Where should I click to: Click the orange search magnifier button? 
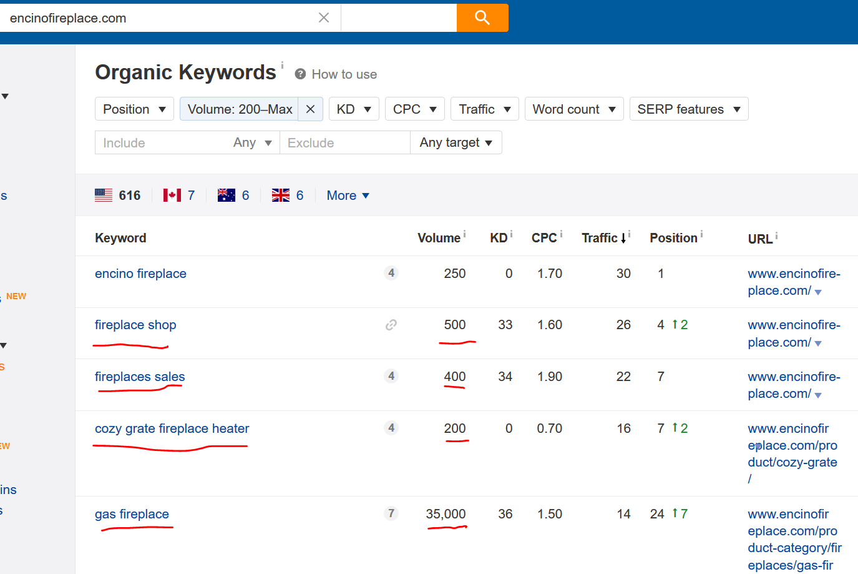(482, 17)
